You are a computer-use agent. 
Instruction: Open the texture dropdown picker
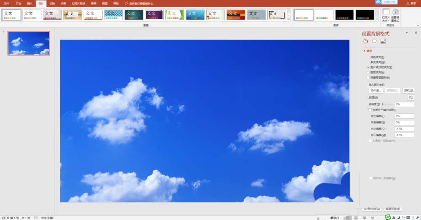coord(411,97)
